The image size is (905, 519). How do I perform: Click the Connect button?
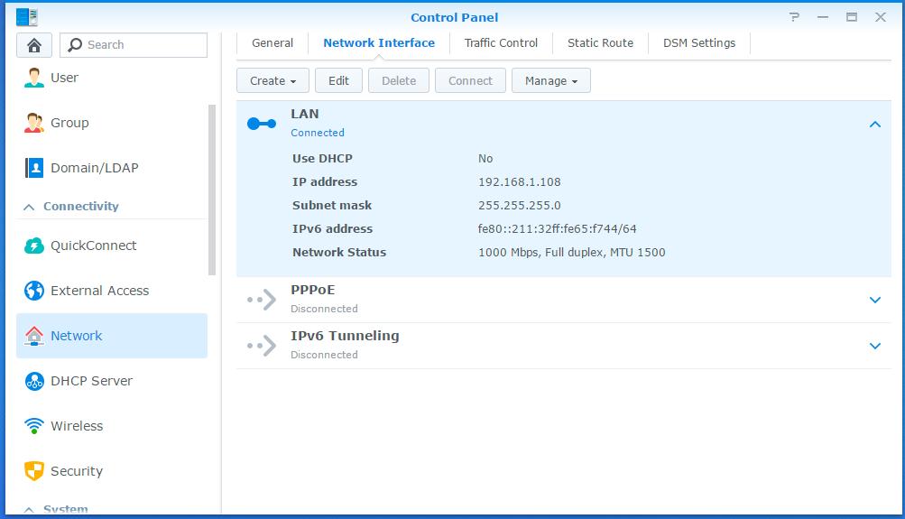(x=470, y=81)
